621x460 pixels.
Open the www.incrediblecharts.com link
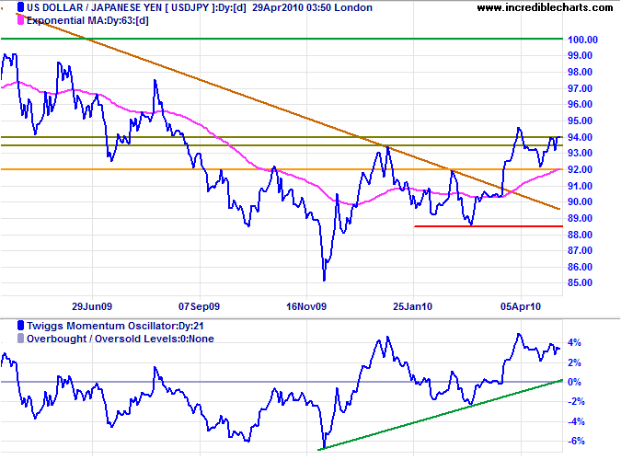(545, 7)
